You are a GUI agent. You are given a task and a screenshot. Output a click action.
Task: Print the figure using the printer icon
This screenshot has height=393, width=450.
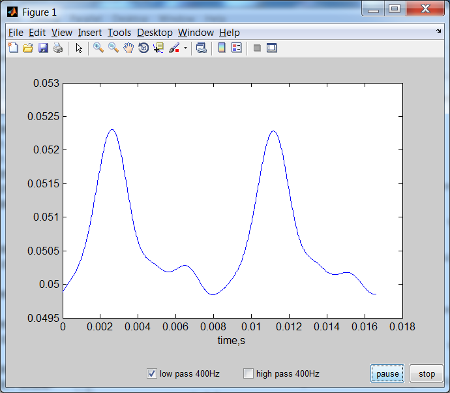tap(58, 48)
